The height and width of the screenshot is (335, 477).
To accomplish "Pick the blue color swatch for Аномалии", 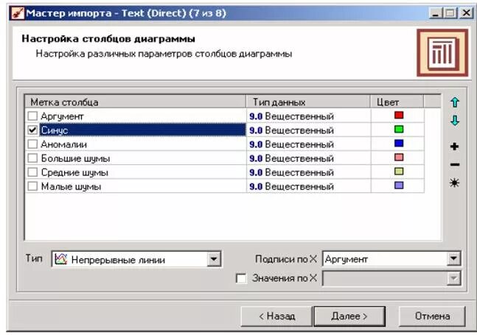I will click(x=399, y=143).
